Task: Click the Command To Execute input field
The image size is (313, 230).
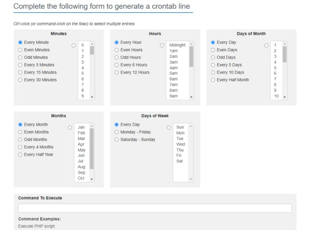Action: pyautogui.click(x=155, y=208)
